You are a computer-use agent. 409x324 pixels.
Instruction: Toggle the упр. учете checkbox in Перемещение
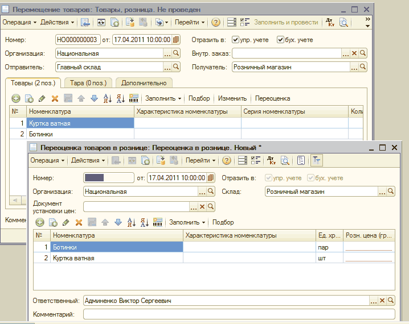tap(236, 40)
